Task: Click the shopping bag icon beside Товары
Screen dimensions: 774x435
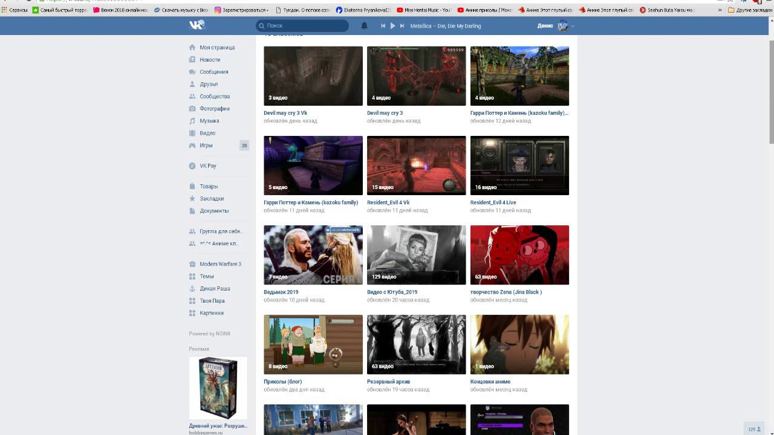Action: pos(192,186)
